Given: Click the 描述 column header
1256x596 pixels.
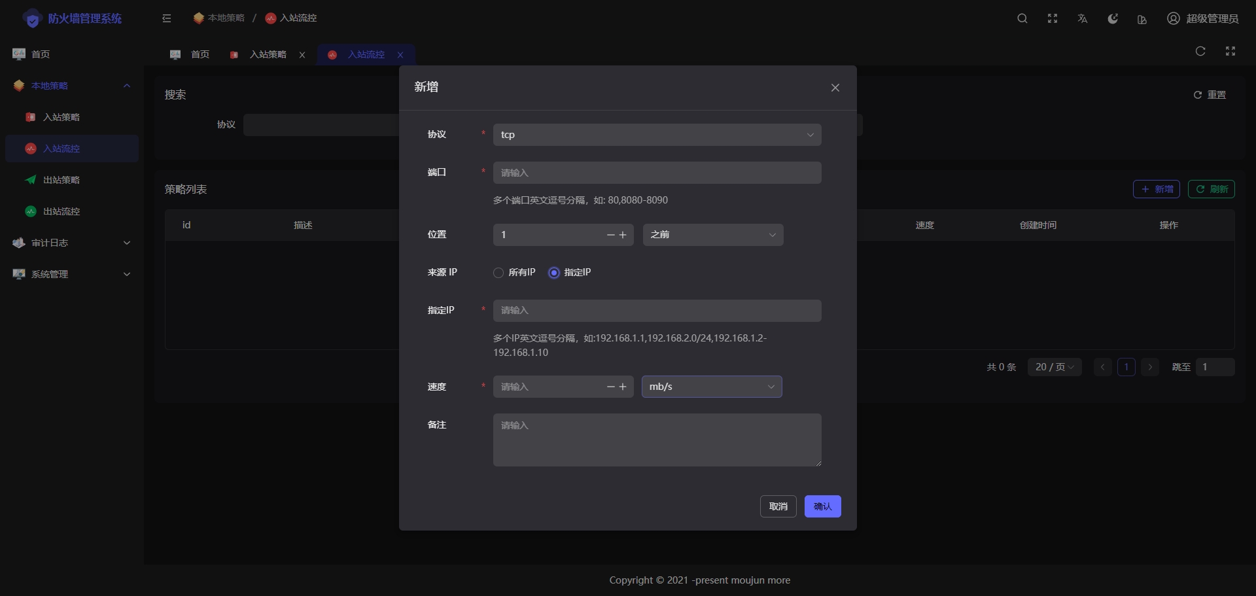Looking at the screenshot, I should [303, 225].
